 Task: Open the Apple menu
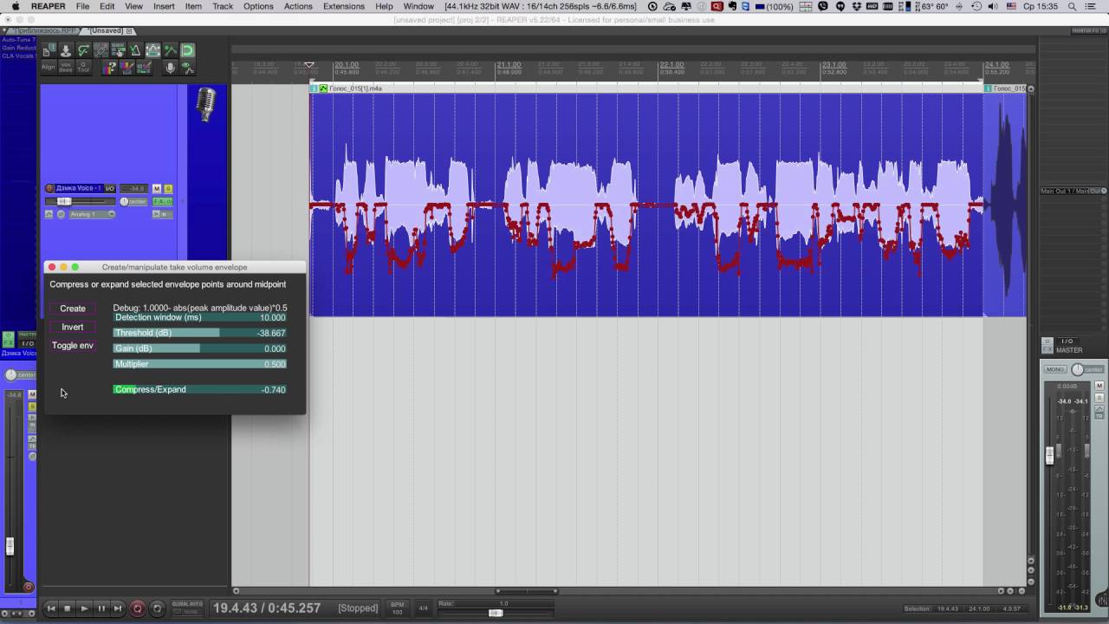(15, 6)
